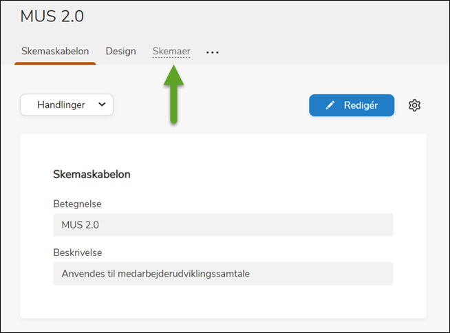Click the pencil icon on Redigér
This screenshot has height=333, width=450.
pos(331,105)
